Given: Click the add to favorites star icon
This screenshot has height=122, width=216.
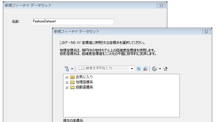Looking at the screenshot, I should (165, 69).
